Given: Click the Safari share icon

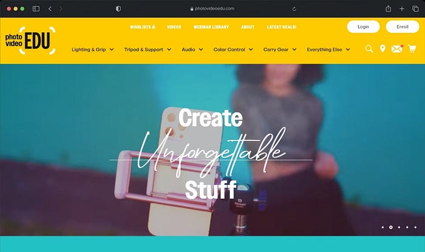Looking at the screenshot, I should 388,8.
